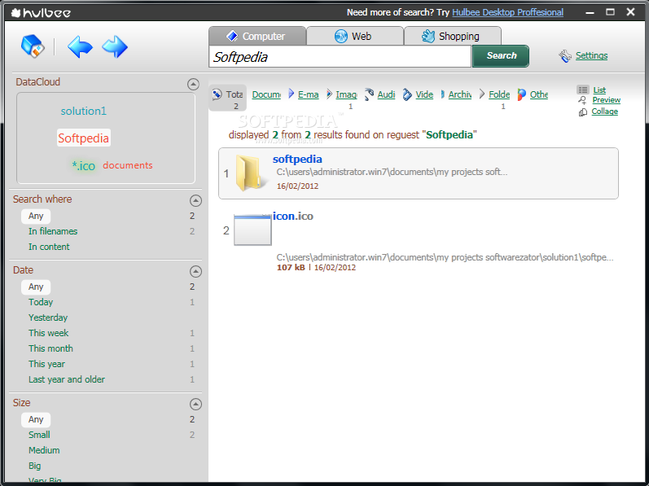Filter size to Big
Viewport: 649px width, 486px height.
click(35, 466)
